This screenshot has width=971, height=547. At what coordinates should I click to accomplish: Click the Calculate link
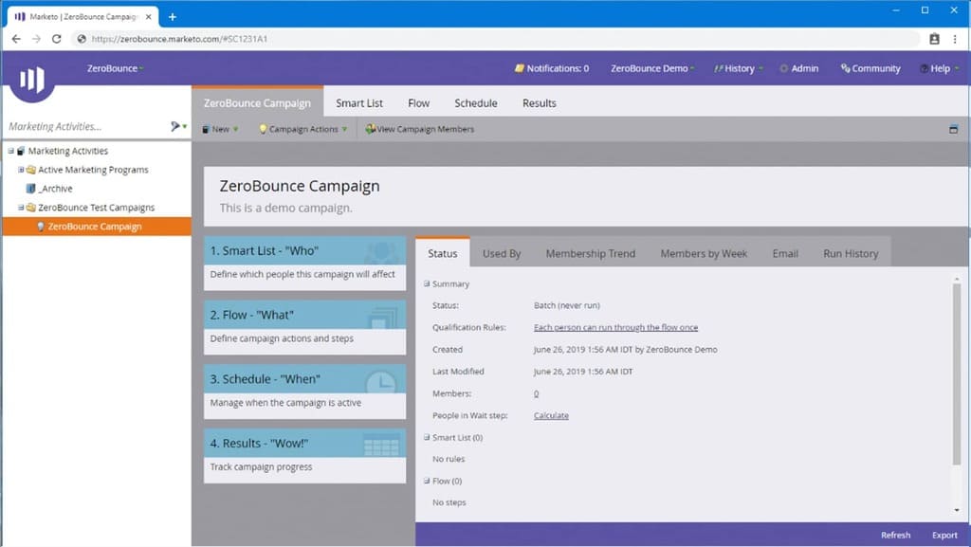pyautogui.click(x=551, y=415)
